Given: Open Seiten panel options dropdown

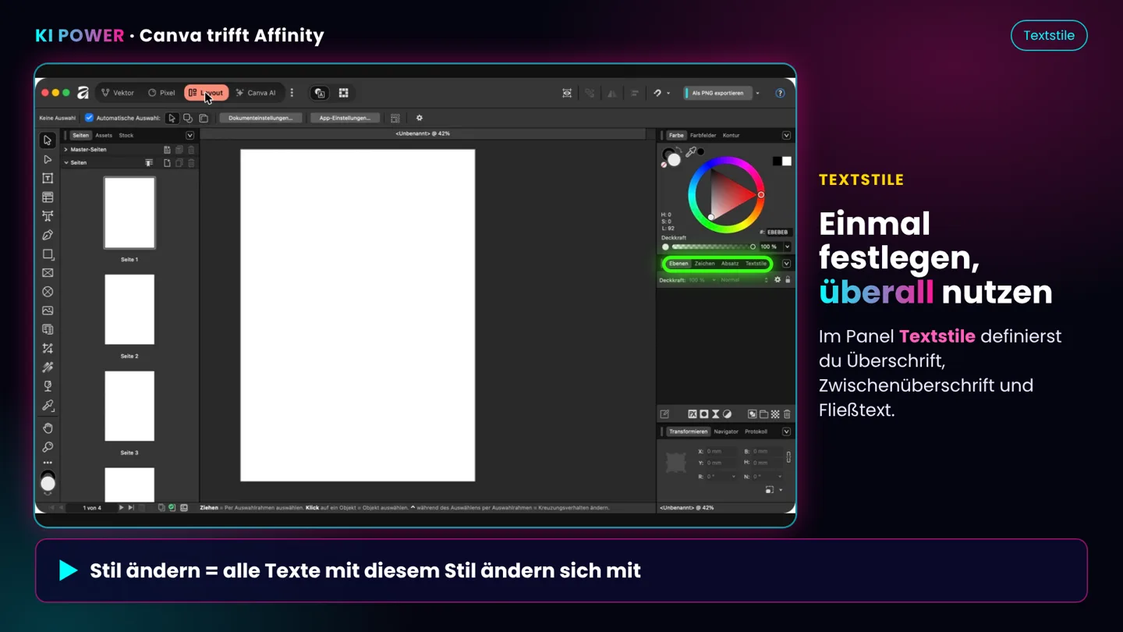Looking at the screenshot, I should (190, 136).
